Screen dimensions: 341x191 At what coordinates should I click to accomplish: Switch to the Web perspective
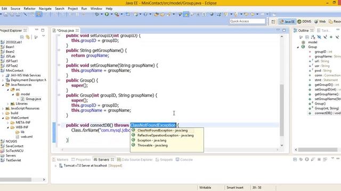(x=320, y=21)
